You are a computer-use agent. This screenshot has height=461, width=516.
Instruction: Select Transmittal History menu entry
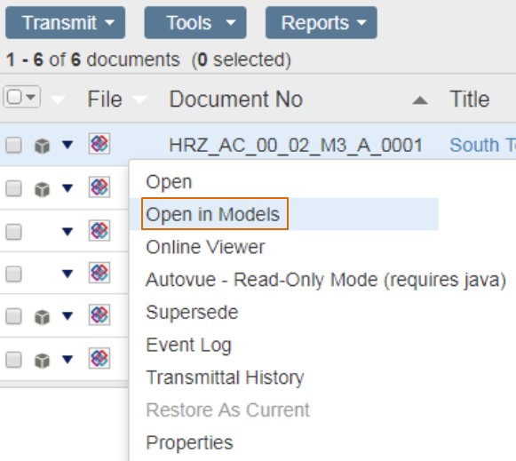tap(225, 378)
